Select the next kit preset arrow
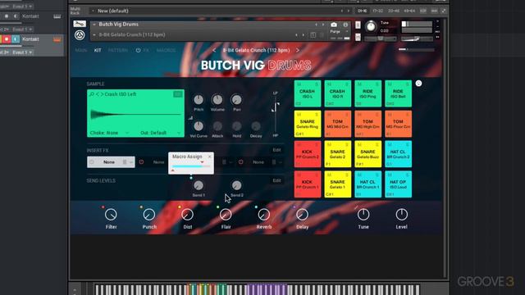This screenshot has height=295, width=525. click(297, 50)
